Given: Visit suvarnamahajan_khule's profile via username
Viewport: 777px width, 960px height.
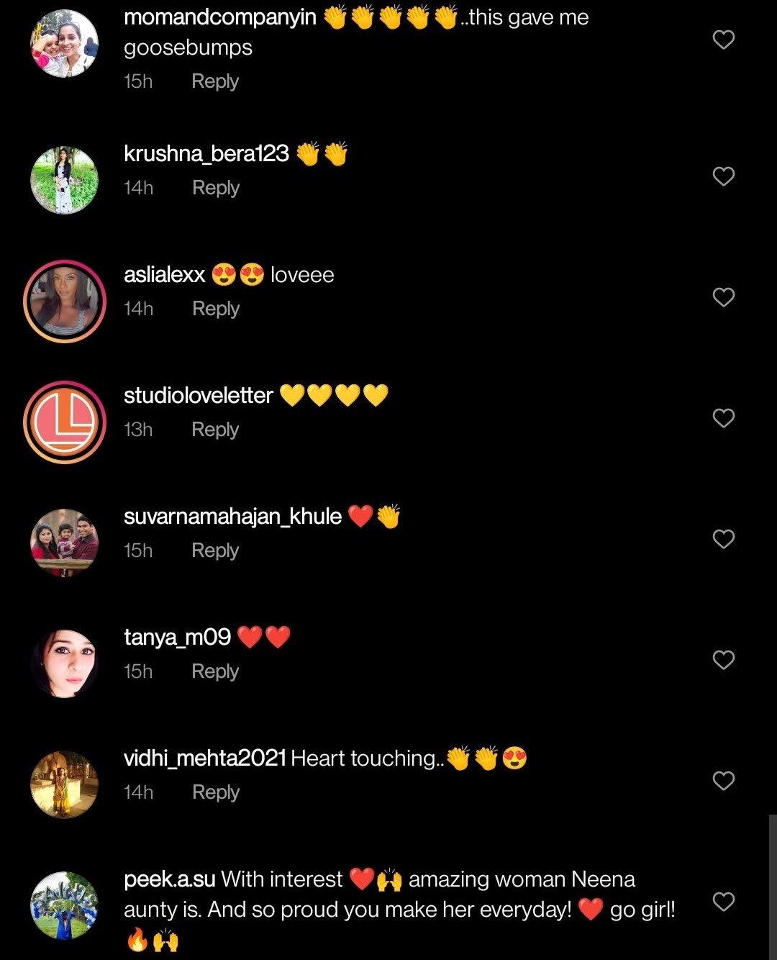Looking at the screenshot, I should (x=232, y=516).
